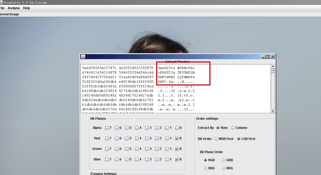Click the preview scrollbar thumb

point(273,71)
